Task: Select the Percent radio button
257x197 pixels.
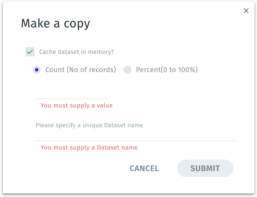Action: [127, 70]
